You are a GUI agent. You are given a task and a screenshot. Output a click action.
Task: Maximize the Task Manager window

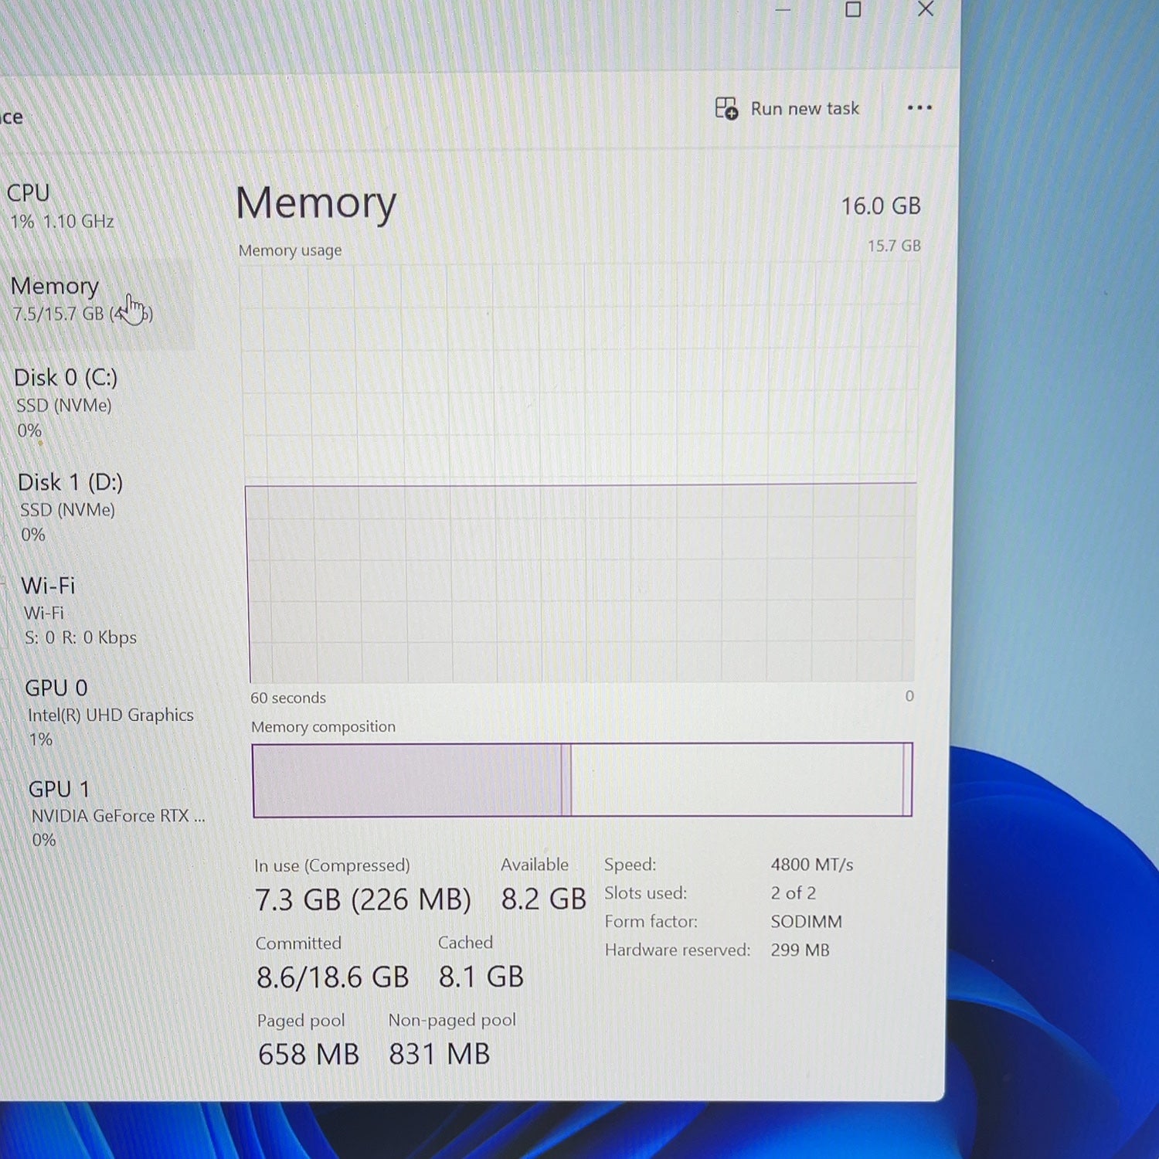853,9
